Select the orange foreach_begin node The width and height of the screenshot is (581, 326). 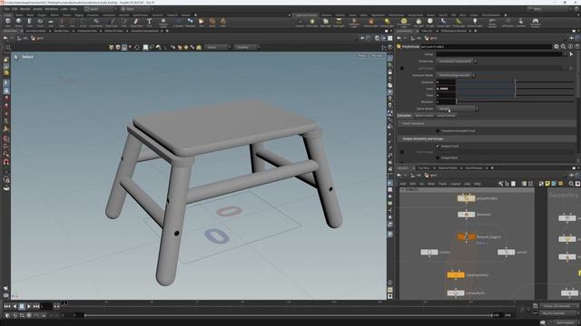click(466, 236)
